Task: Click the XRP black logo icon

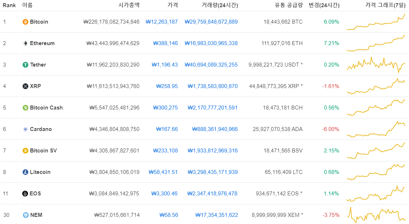Action: pyautogui.click(x=25, y=86)
